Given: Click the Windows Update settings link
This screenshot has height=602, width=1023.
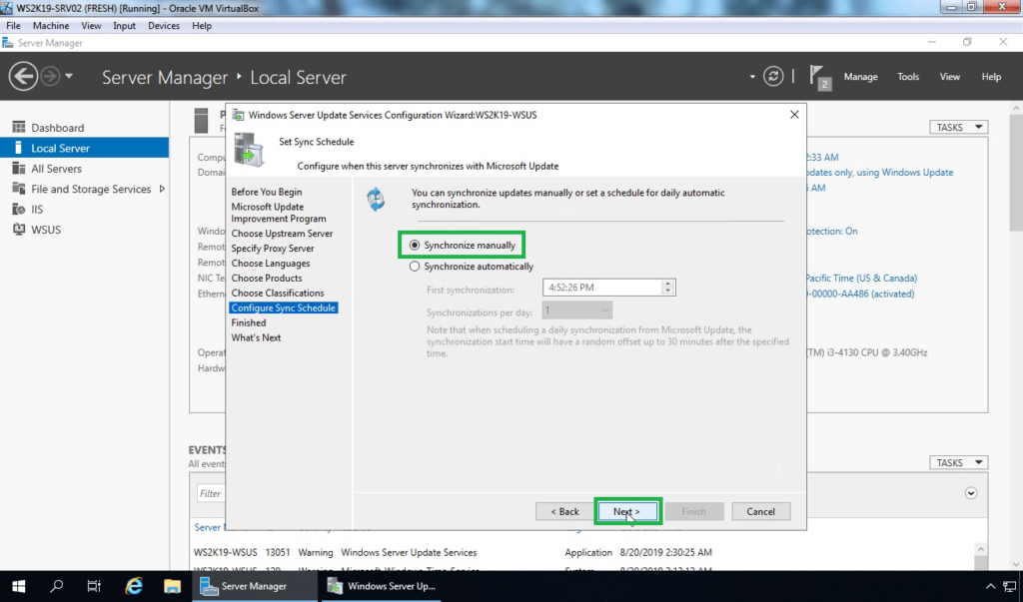Looking at the screenshot, I should 880,172.
